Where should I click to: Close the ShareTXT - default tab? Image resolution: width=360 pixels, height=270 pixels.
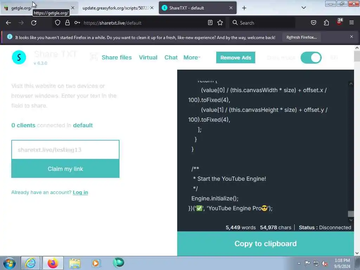tap(231, 8)
